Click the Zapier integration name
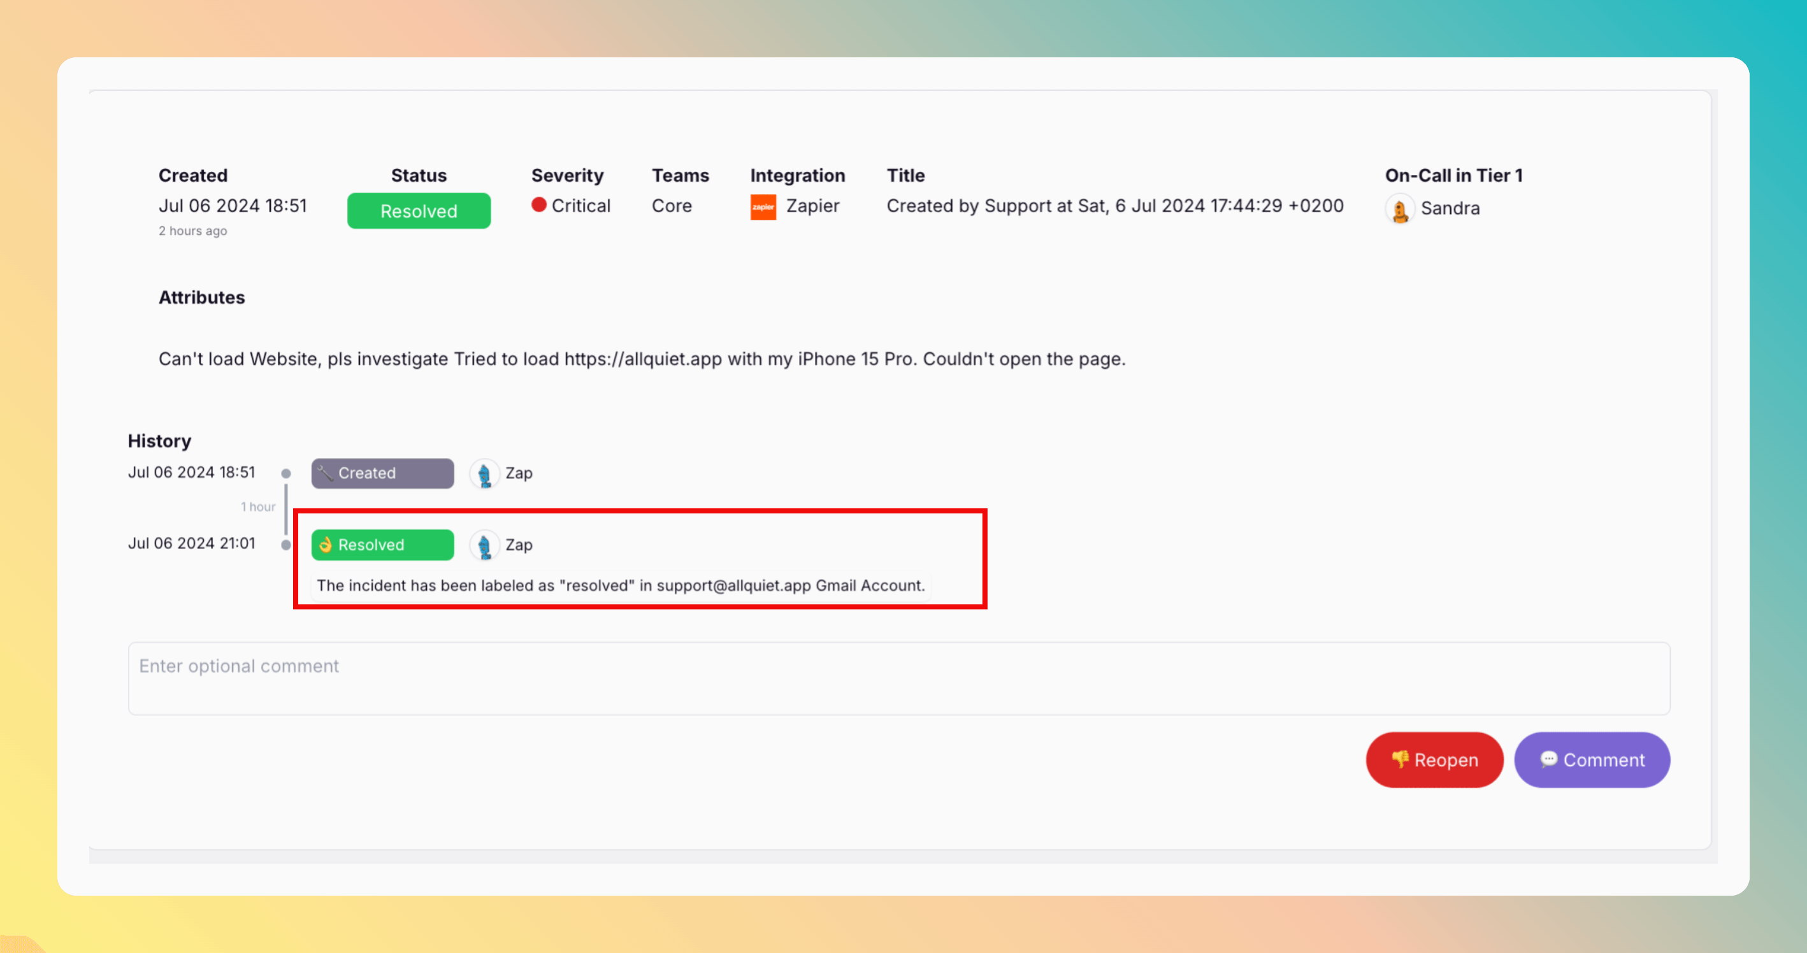The image size is (1807, 953). tap(812, 206)
